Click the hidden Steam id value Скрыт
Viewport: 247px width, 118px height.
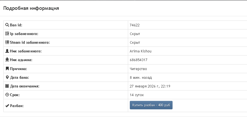pos(135,43)
